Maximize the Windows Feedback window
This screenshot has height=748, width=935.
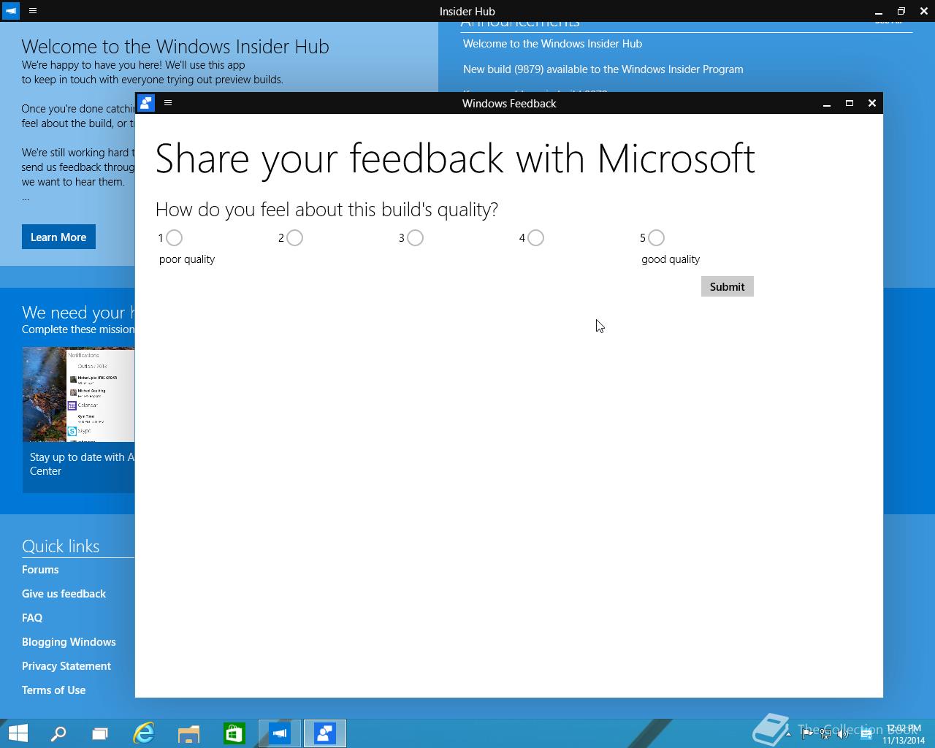pyautogui.click(x=850, y=103)
